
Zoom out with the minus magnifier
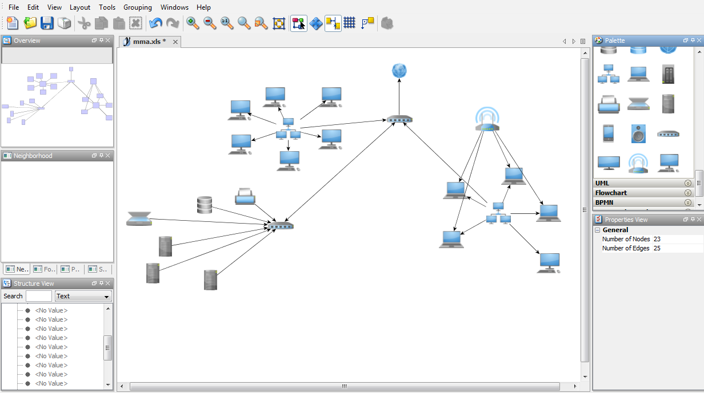(210, 23)
